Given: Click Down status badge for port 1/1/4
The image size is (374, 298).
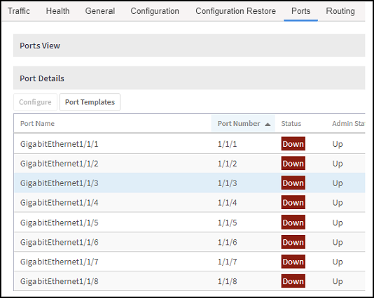Looking at the screenshot, I should coord(293,202).
